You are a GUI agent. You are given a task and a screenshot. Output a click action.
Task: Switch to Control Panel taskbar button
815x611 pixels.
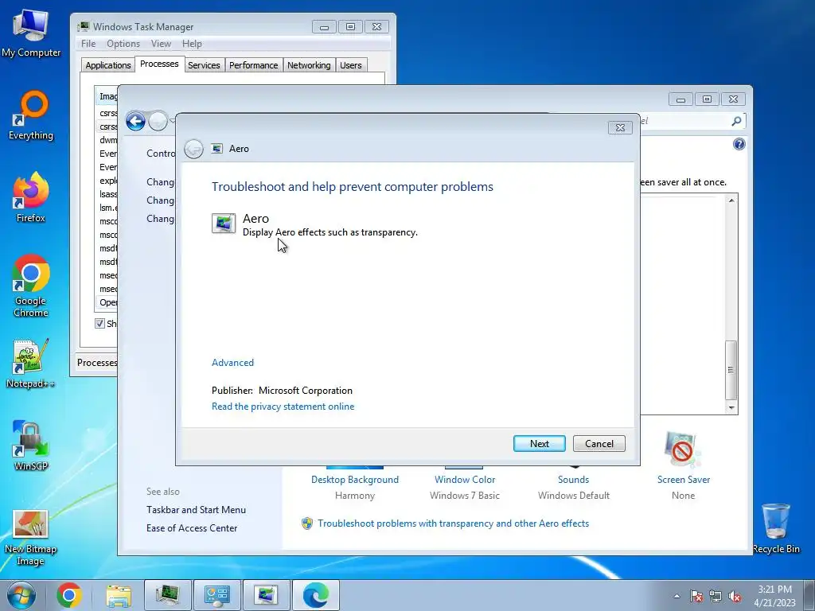[216, 595]
